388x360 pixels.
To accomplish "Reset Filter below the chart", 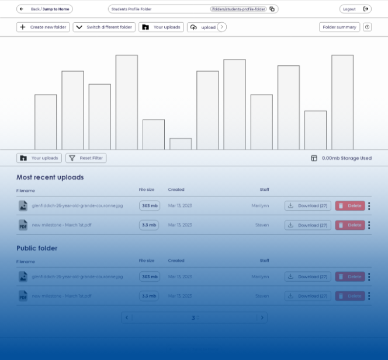I will 86,158.
